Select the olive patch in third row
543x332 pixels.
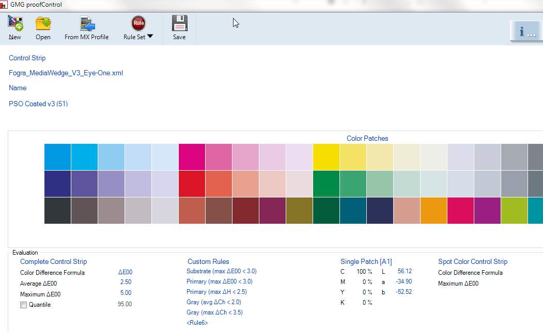click(x=299, y=210)
